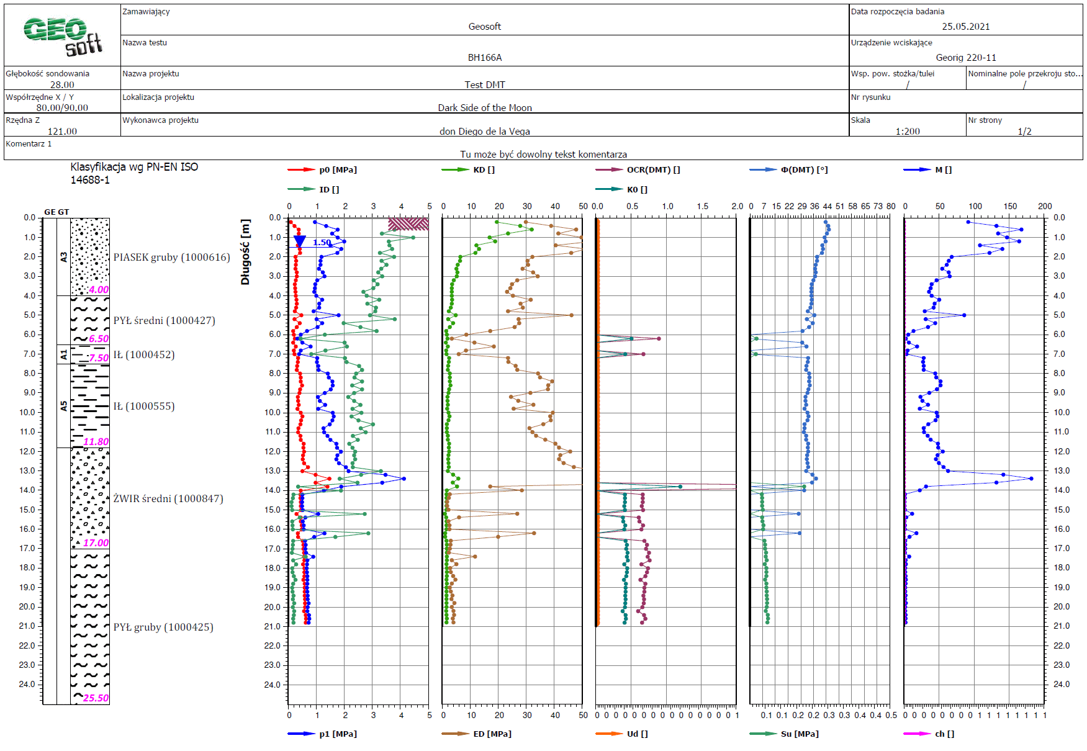Click the purple hatched box in first chart
Image resolution: width=1087 pixels, height=751 pixels.
(408, 224)
